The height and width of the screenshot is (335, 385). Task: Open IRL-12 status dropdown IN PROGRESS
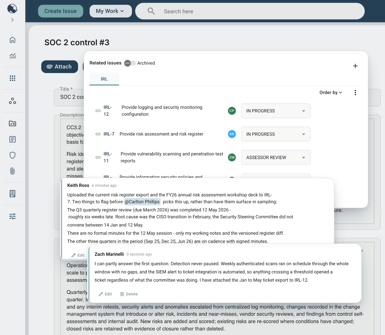click(x=276, y=111)
